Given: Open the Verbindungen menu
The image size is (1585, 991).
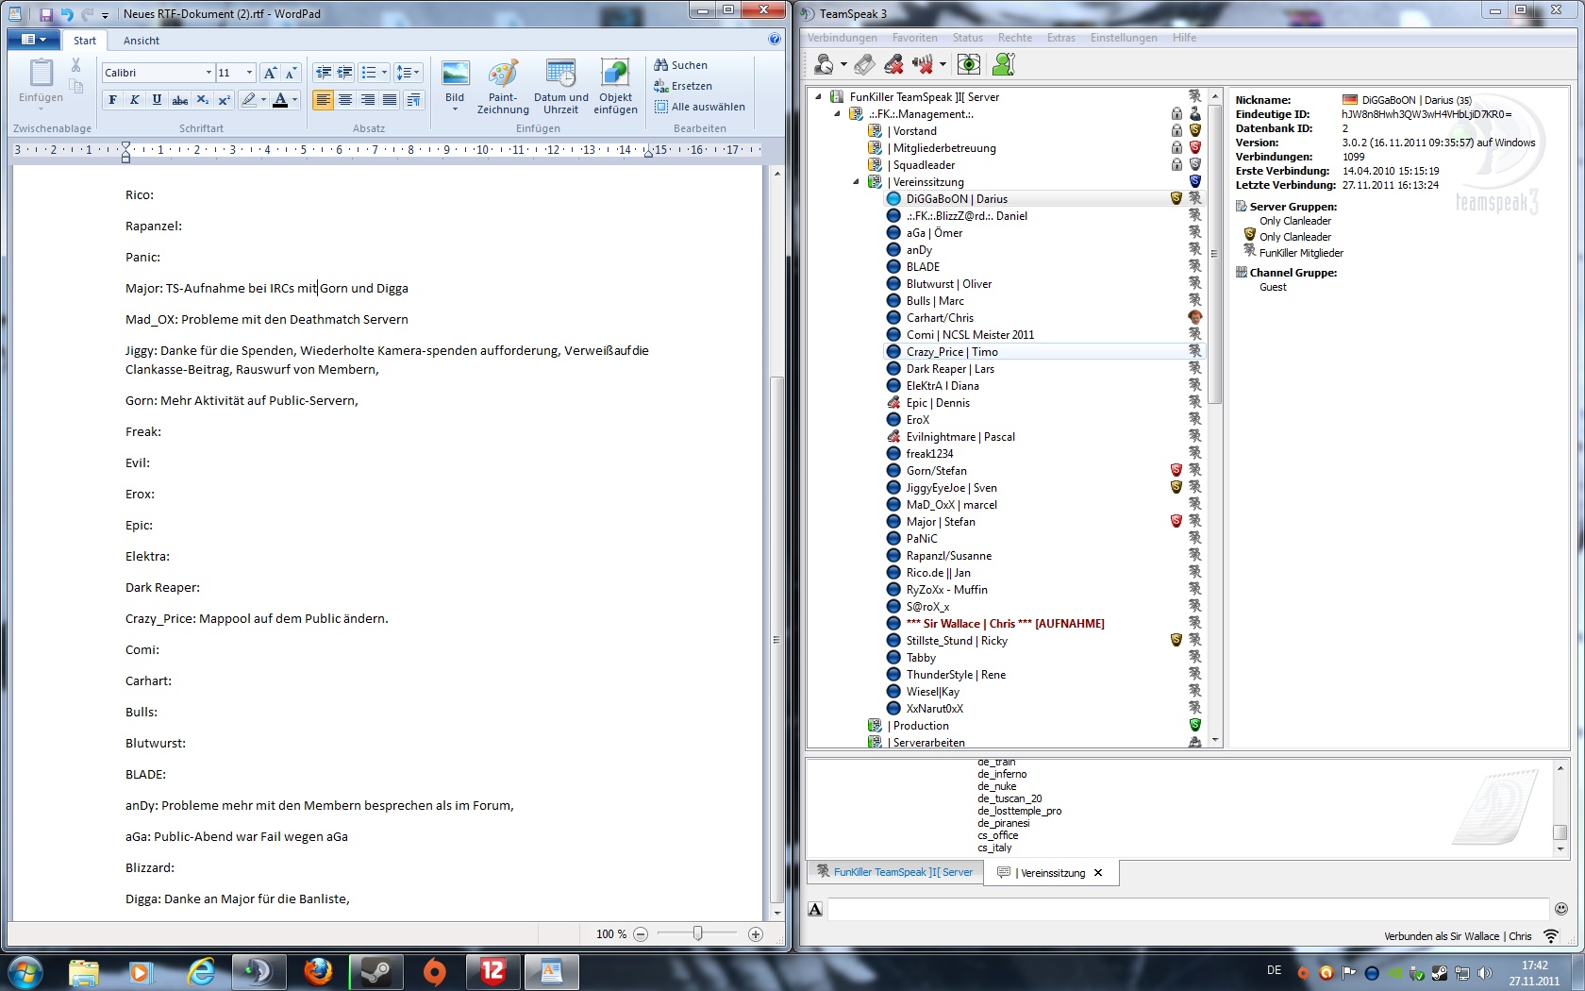Looking at the screenshot, I should [842, 38].
